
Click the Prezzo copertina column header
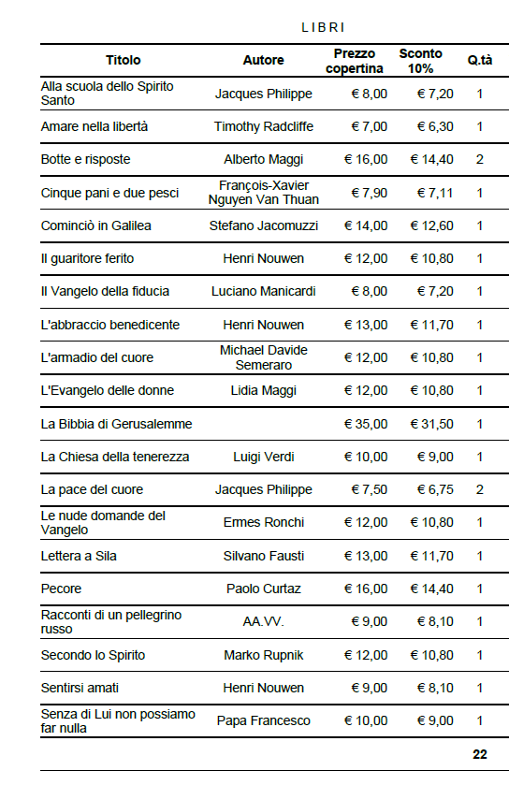[x=355, y=61]
